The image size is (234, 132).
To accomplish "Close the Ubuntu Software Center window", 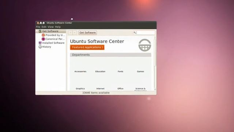I will pyautogui.click(x=38, y=23).
